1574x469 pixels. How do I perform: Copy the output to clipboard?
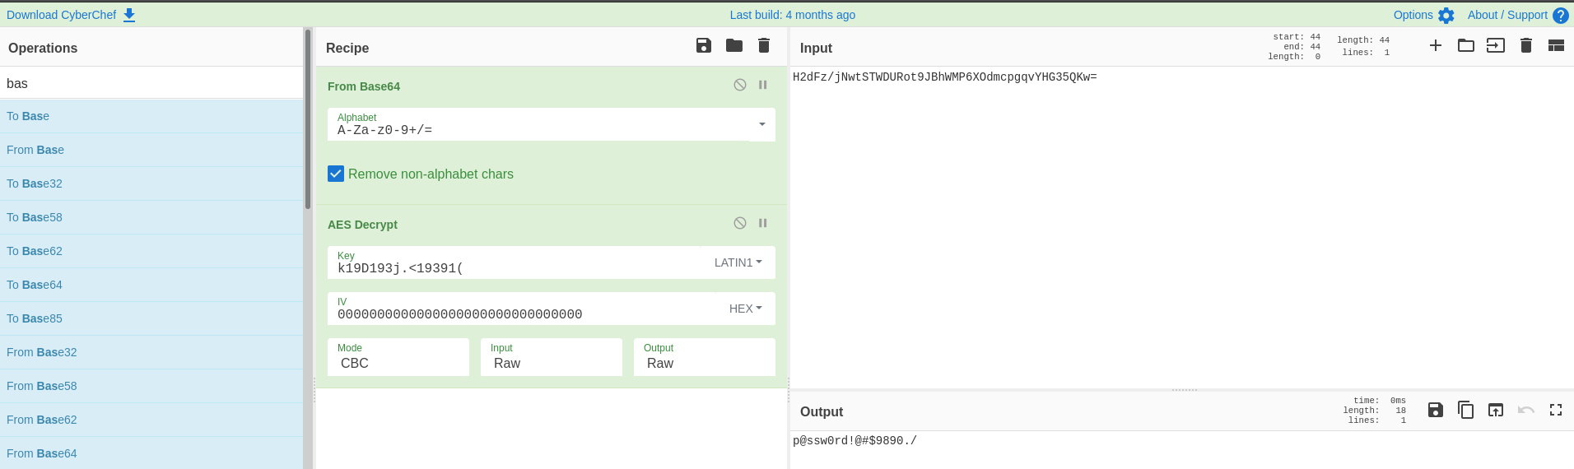pyautogui.click(x=1465, y=410)
